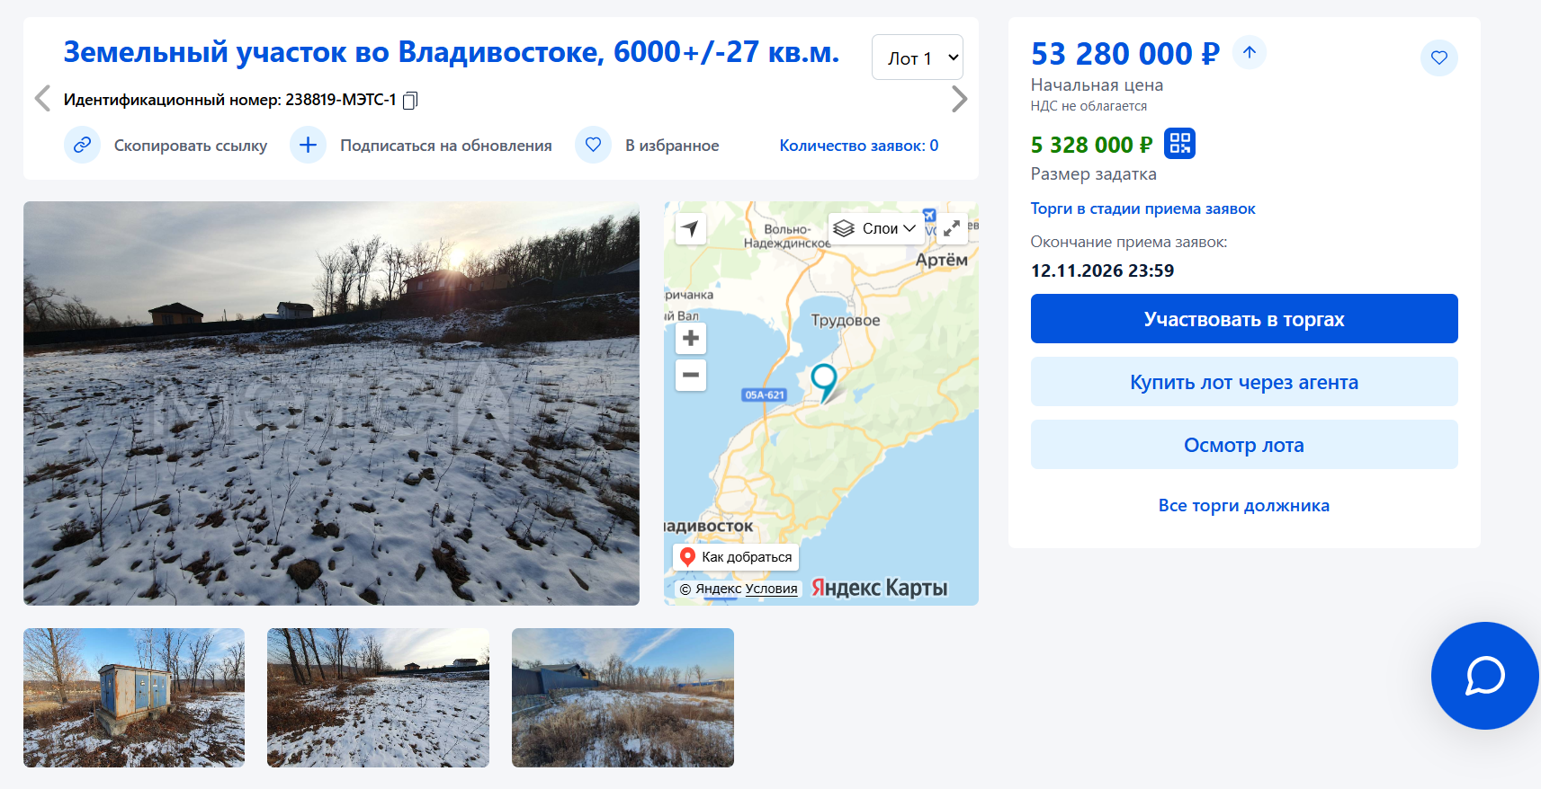The image size is (1541, 789).
Task: Open the Слои map layers dropdown
Action: (x=874, y=228)
